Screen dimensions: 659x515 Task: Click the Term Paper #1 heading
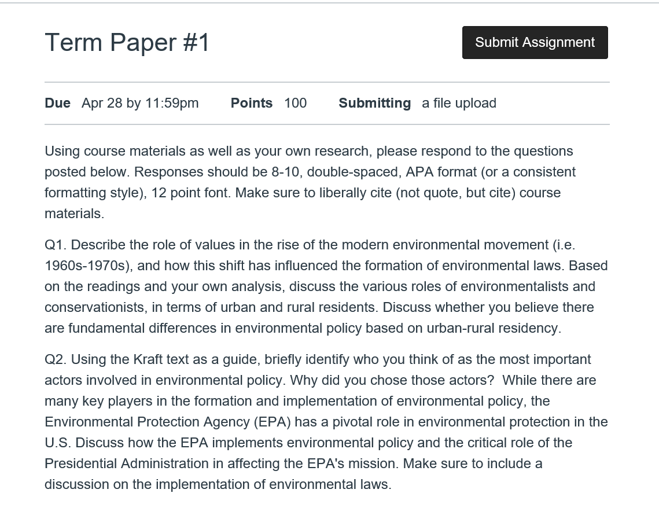tap(127, 42)
